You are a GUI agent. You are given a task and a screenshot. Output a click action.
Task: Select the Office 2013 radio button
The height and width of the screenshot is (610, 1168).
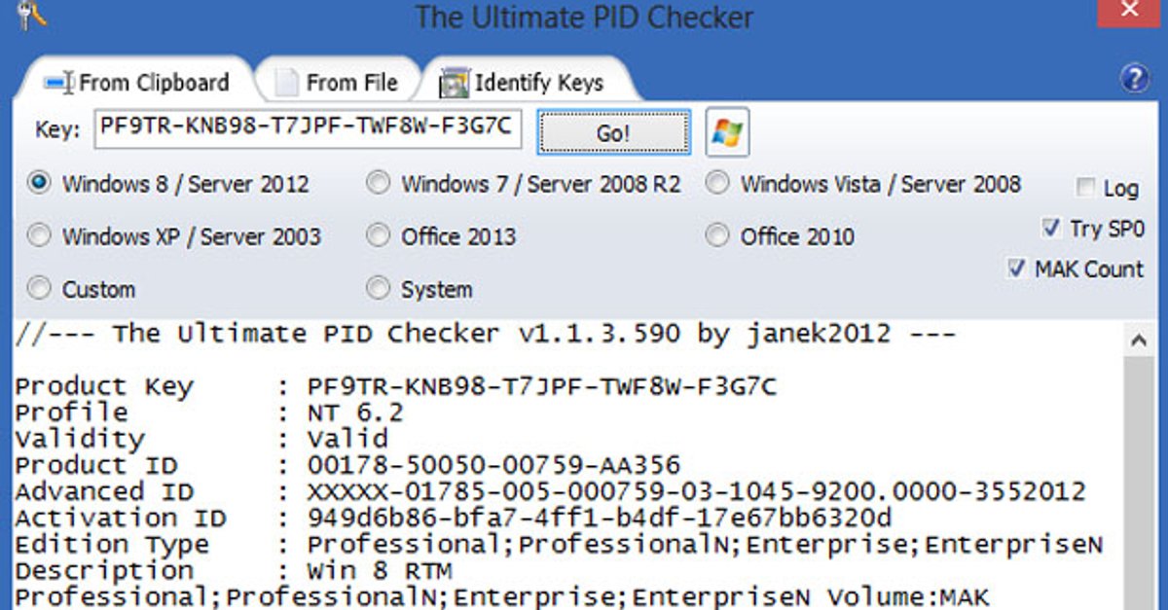378,235
